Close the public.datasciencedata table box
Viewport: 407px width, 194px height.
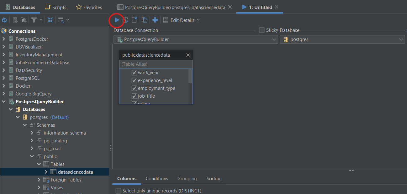point(188,55)
